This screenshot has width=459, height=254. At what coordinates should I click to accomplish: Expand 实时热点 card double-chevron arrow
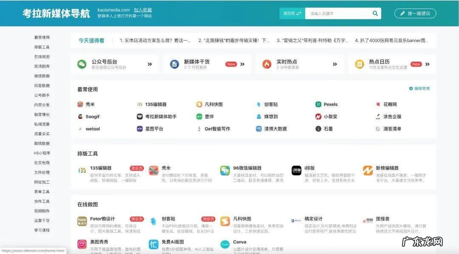coord(335,64)
